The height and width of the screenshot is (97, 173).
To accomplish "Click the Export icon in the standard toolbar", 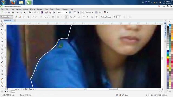I will click(50, 12).
